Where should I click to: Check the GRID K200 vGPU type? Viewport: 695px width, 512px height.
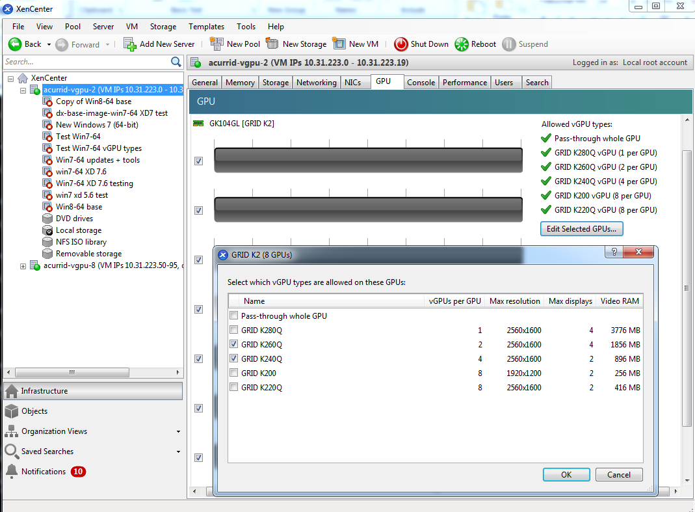point(233,373)
